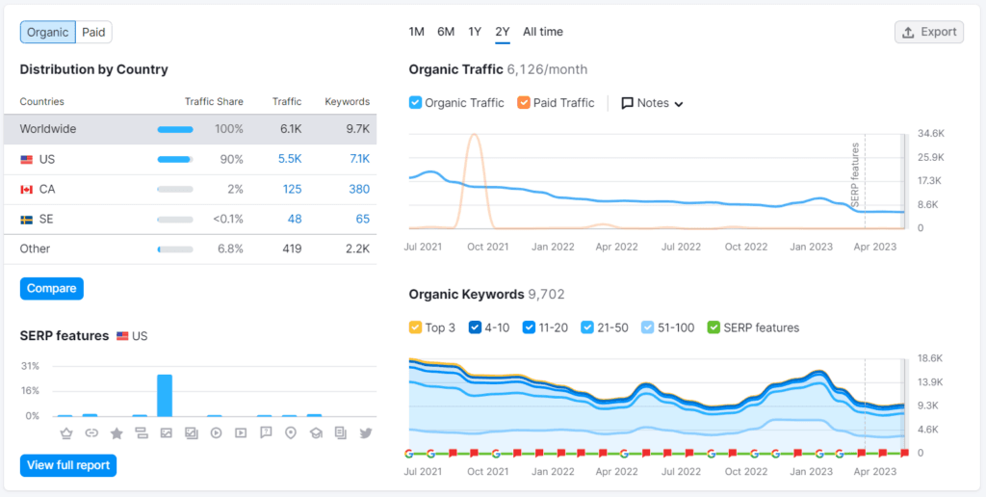Click the Traffic Share column header
Image resolution: width=986 pixels, height=497 pixels.
(214, 102)
